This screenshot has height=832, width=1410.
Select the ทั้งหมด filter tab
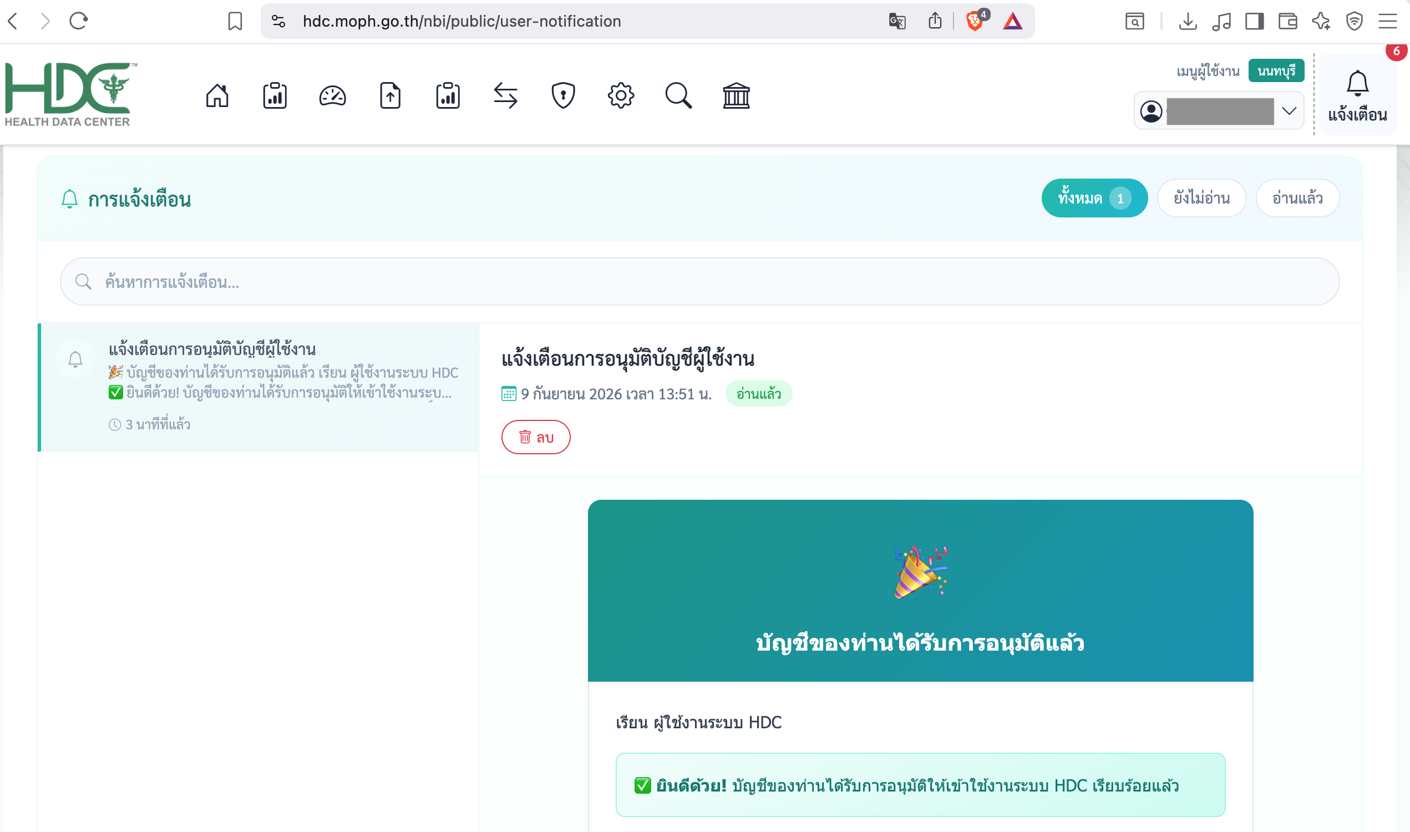(1094, 198)
